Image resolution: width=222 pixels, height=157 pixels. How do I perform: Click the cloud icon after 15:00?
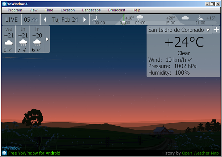pyautogui.click(x=185, y=18)
